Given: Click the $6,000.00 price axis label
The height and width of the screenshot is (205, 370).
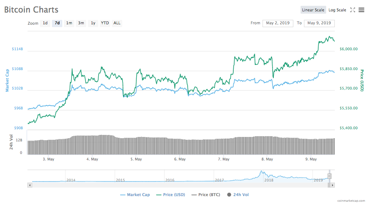Looking at the screenshot, I should click(349, 49).
